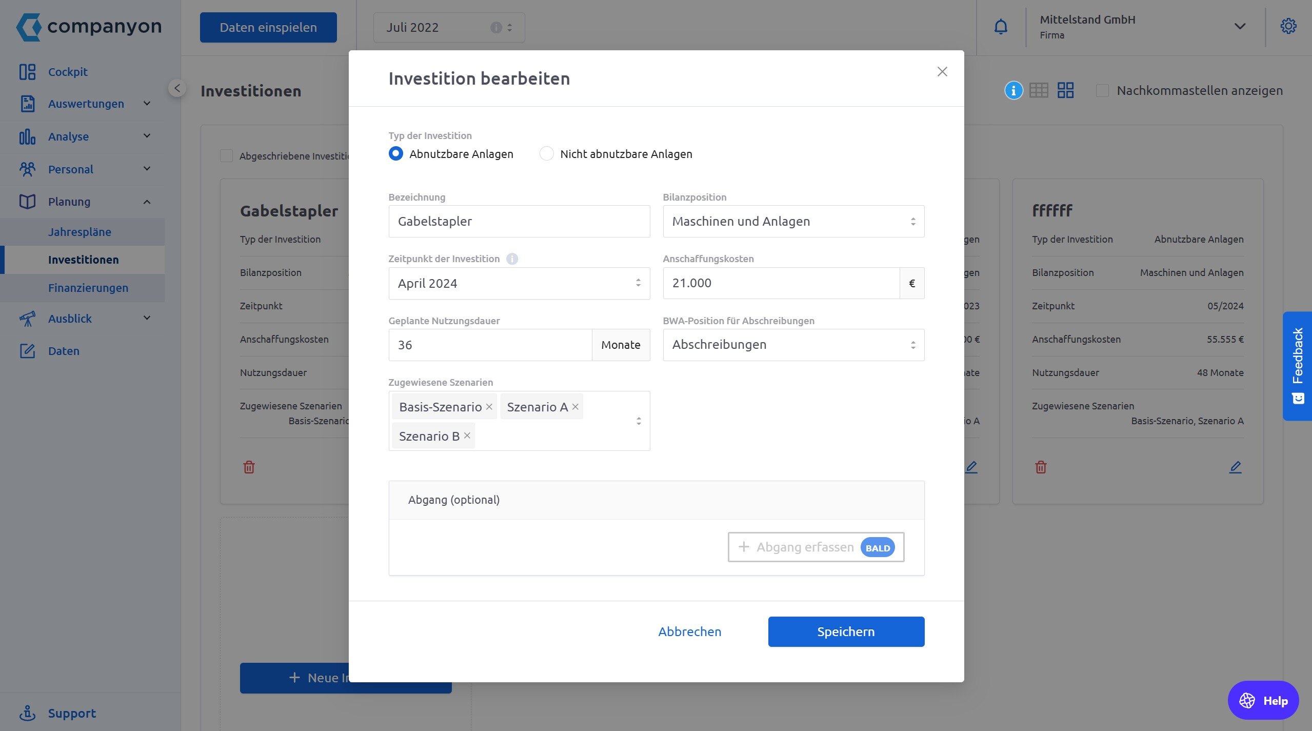Click the Anschaffungskosten field
This screenshot has width=1312, height=731.
tap(781, 283)
